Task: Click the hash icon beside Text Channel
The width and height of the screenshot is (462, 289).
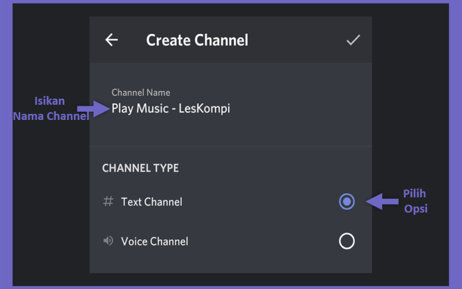Action: (108, 201)
